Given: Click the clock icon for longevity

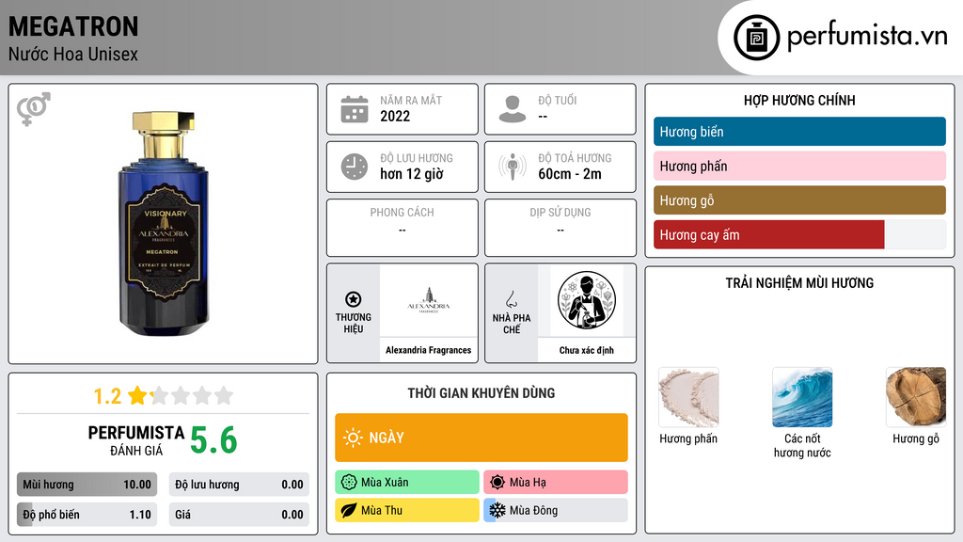Looking at the screenshot, I should click(x=355, y=167).
